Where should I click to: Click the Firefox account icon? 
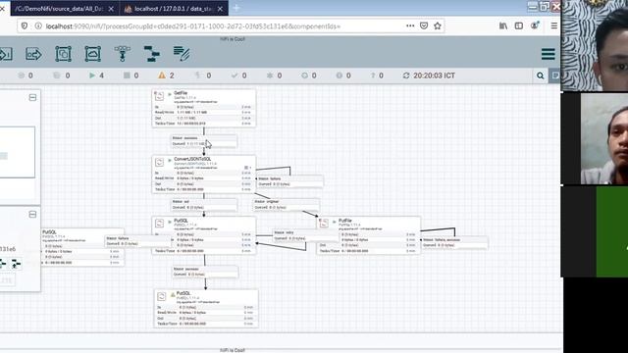point(534,25)
